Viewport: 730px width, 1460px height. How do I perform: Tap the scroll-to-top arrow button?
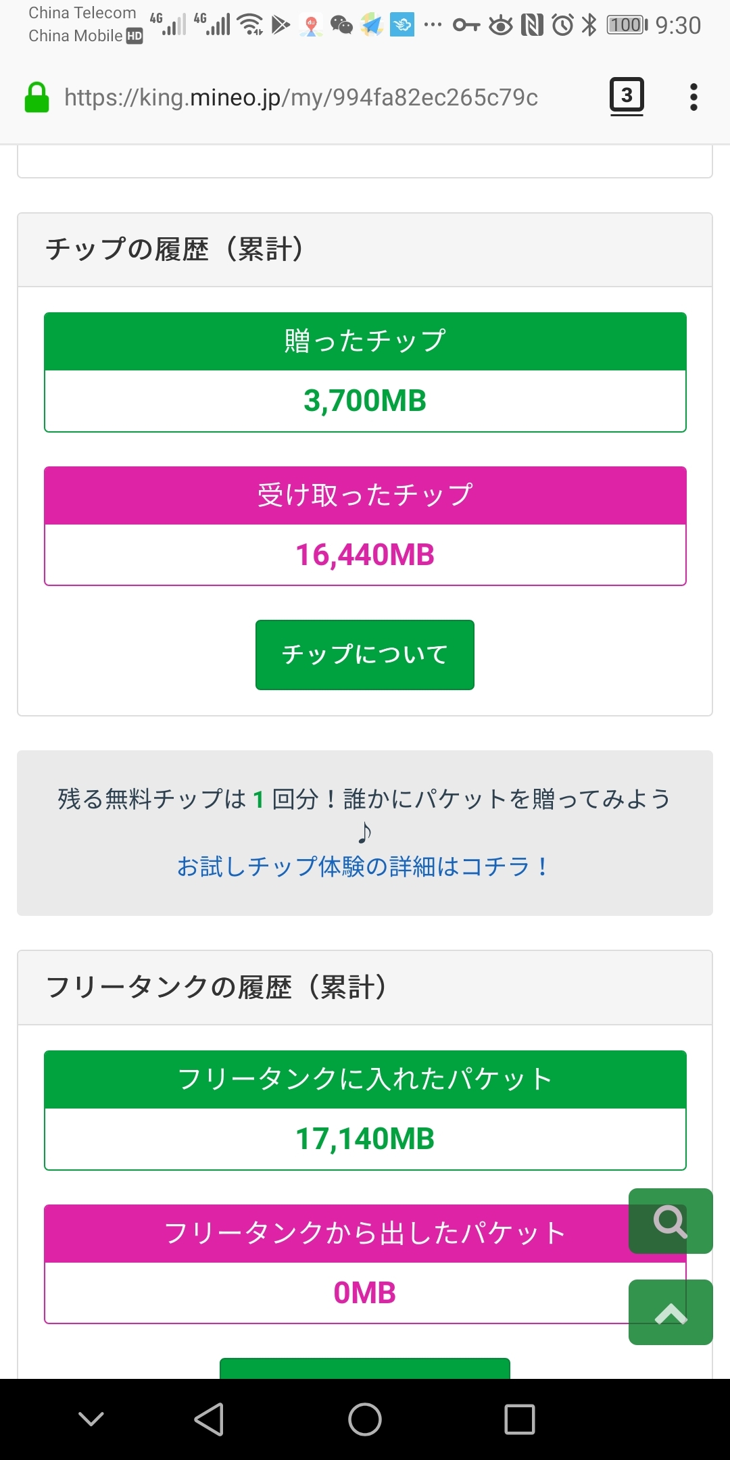(670, 1312)
